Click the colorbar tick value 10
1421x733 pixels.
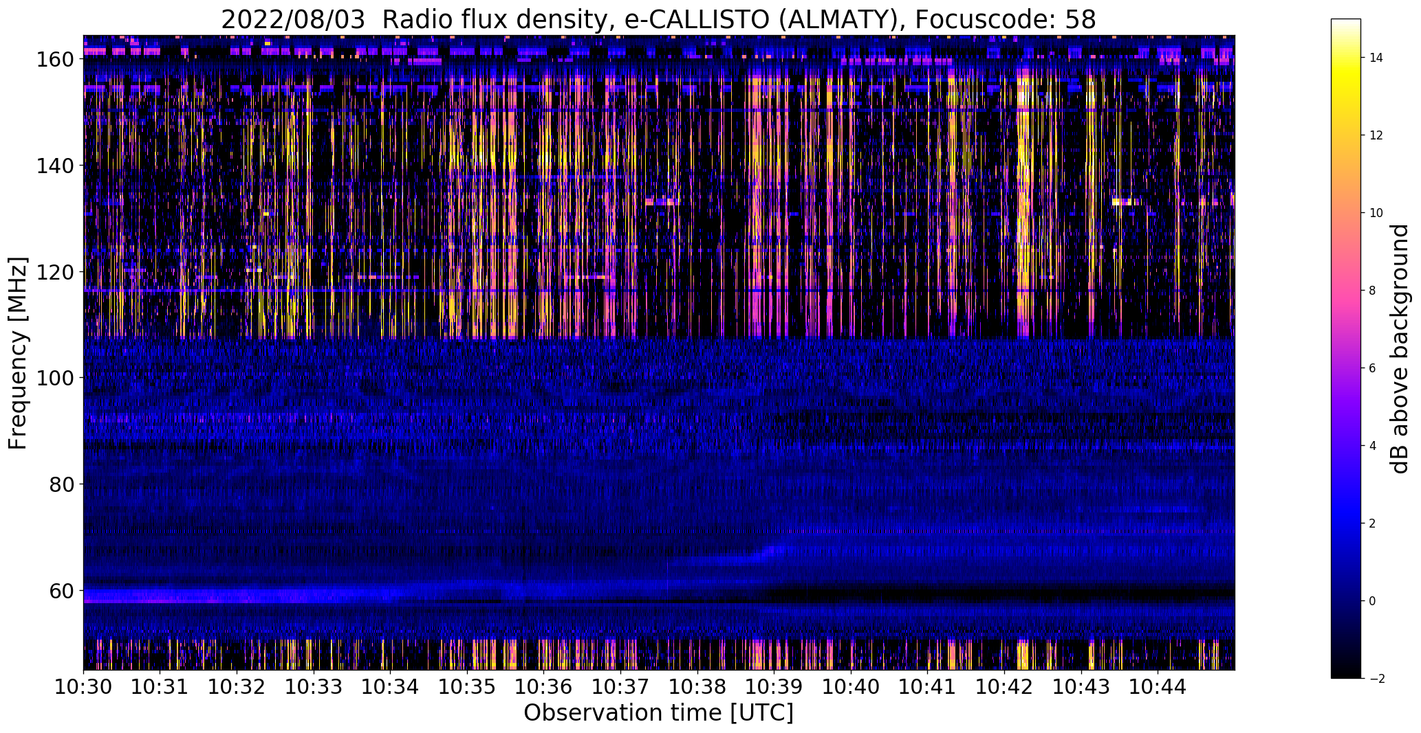pyautogui.click(x=1376, y=213)
